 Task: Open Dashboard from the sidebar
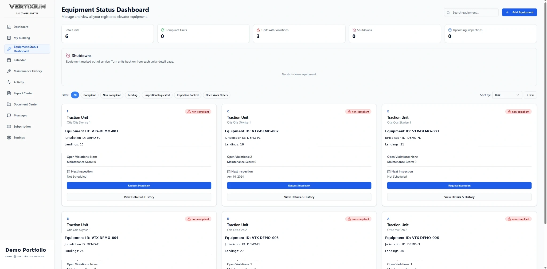[x=27, y=27]
